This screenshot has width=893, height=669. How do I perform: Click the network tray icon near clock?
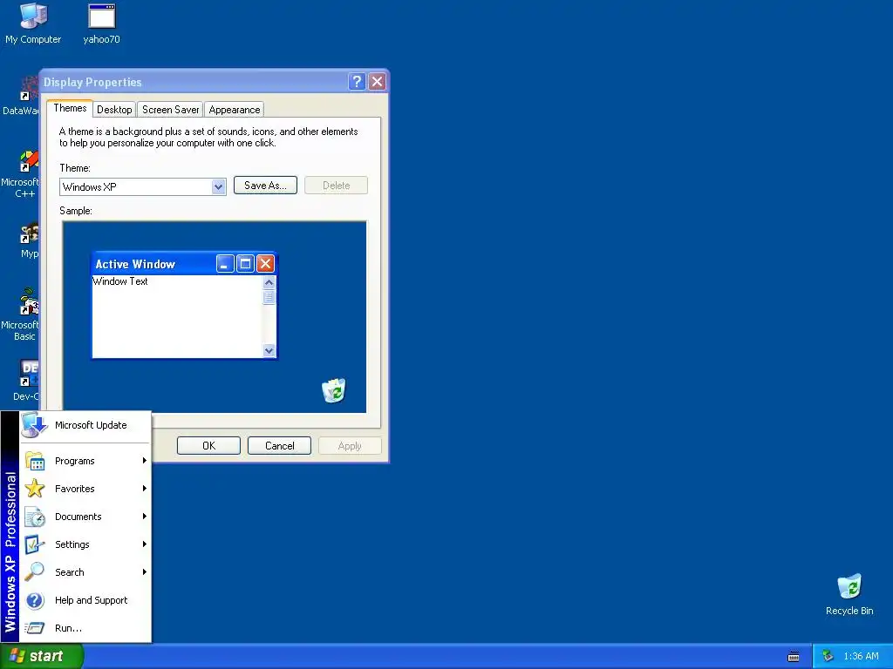[x=828, y=656]
